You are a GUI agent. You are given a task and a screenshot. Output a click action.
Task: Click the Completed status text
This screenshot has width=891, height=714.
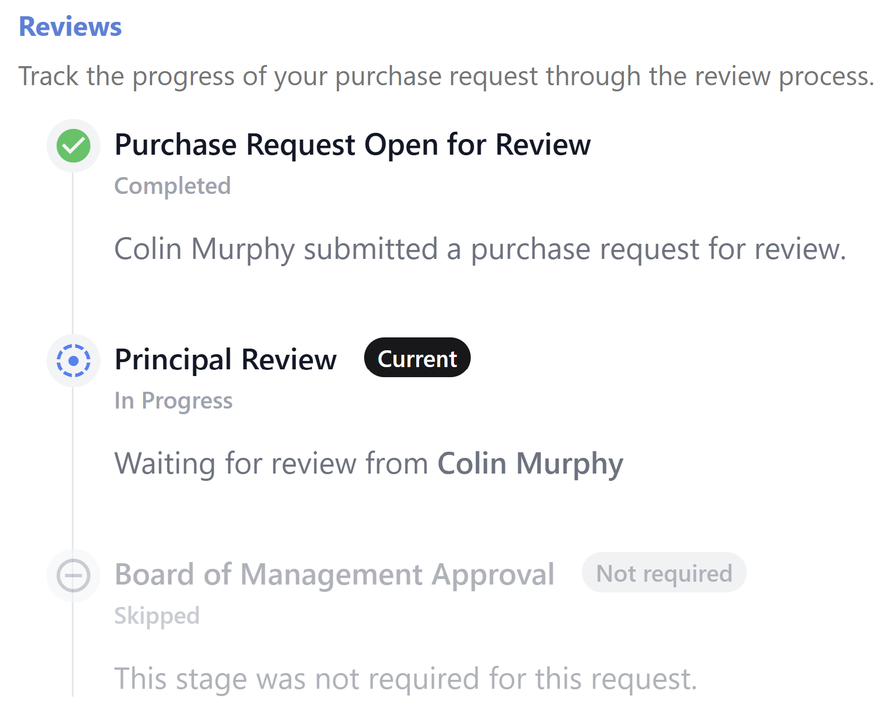click(x=172, y=186)
